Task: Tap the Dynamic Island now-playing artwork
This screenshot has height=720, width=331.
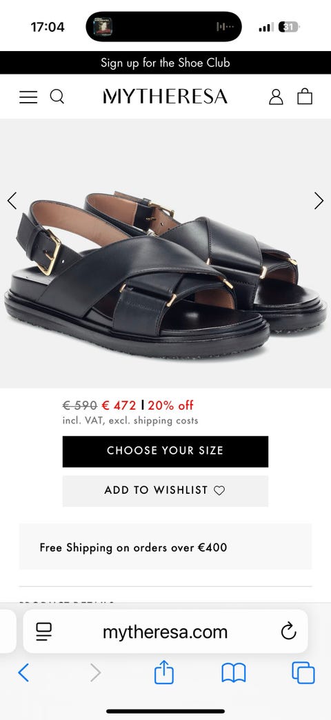Action: click(103, 27)
